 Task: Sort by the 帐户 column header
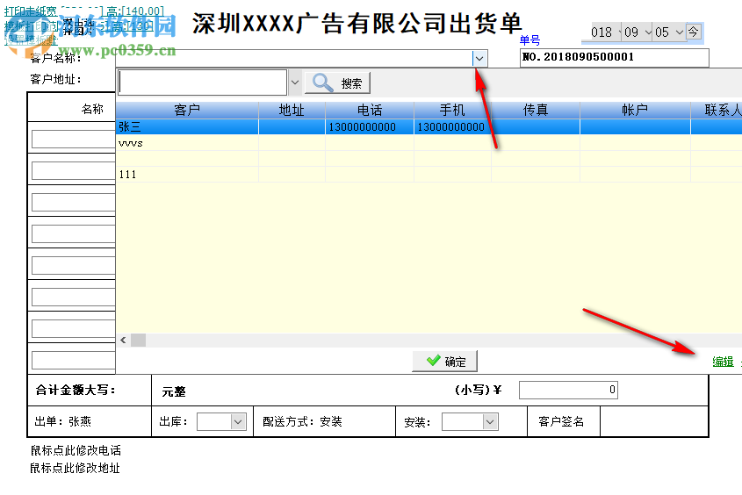tap(635, 111)
